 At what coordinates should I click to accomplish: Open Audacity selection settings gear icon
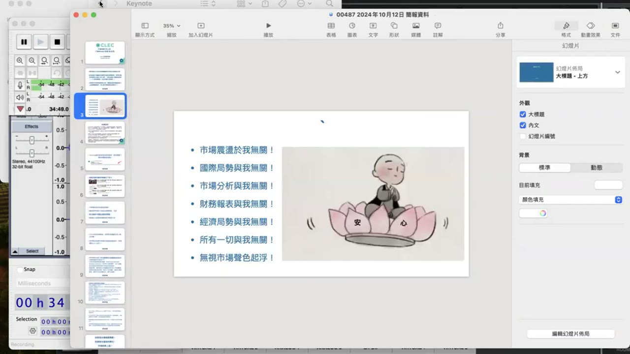coord(32,331)
